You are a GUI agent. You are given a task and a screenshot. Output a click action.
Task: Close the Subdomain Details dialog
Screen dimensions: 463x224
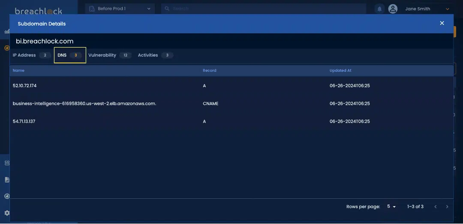[442, 23]
